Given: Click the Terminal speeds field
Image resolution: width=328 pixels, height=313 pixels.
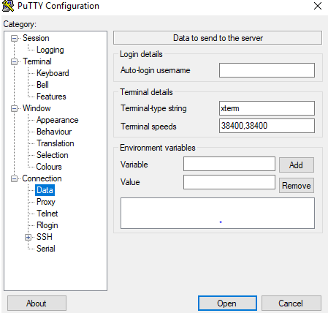Looking at the screenshot, I should 267,126.
